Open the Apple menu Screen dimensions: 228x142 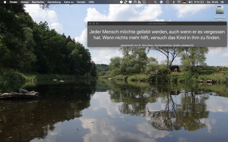tap(5, 2)
